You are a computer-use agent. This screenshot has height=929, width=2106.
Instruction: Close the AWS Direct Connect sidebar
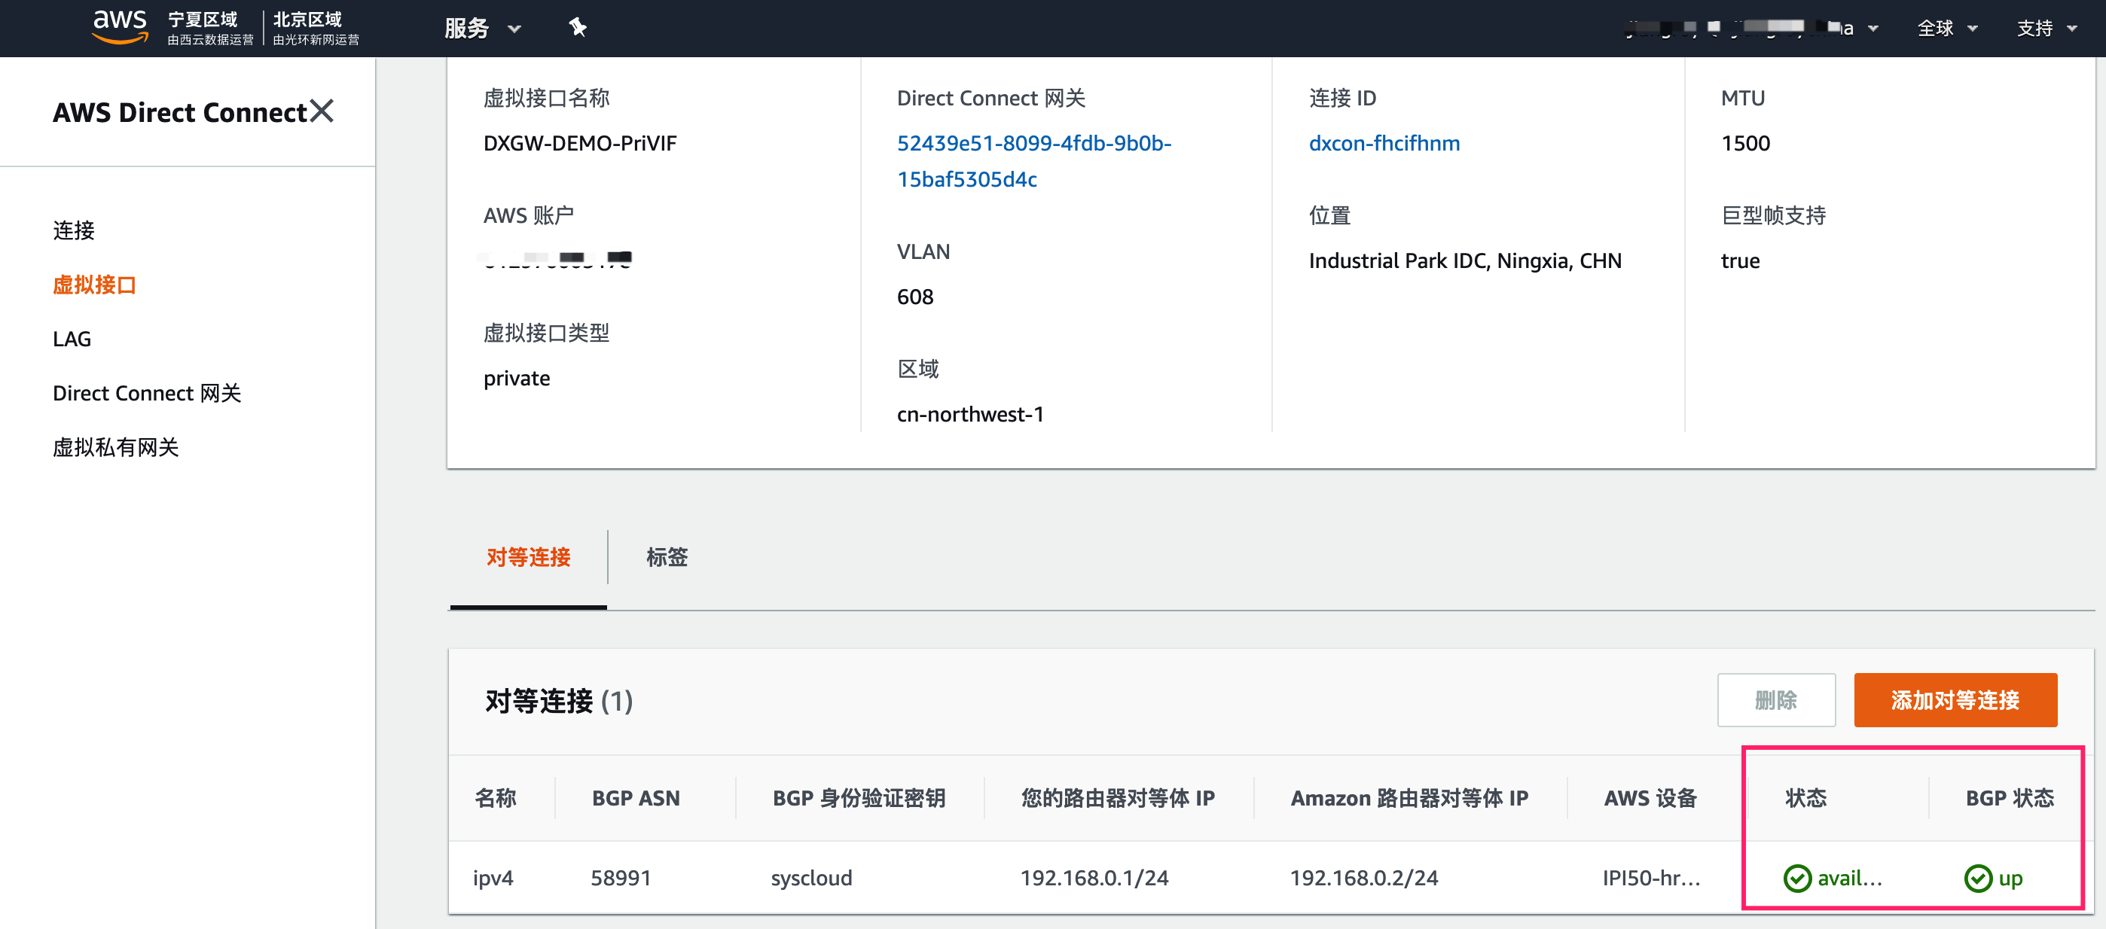click(322, 111)
